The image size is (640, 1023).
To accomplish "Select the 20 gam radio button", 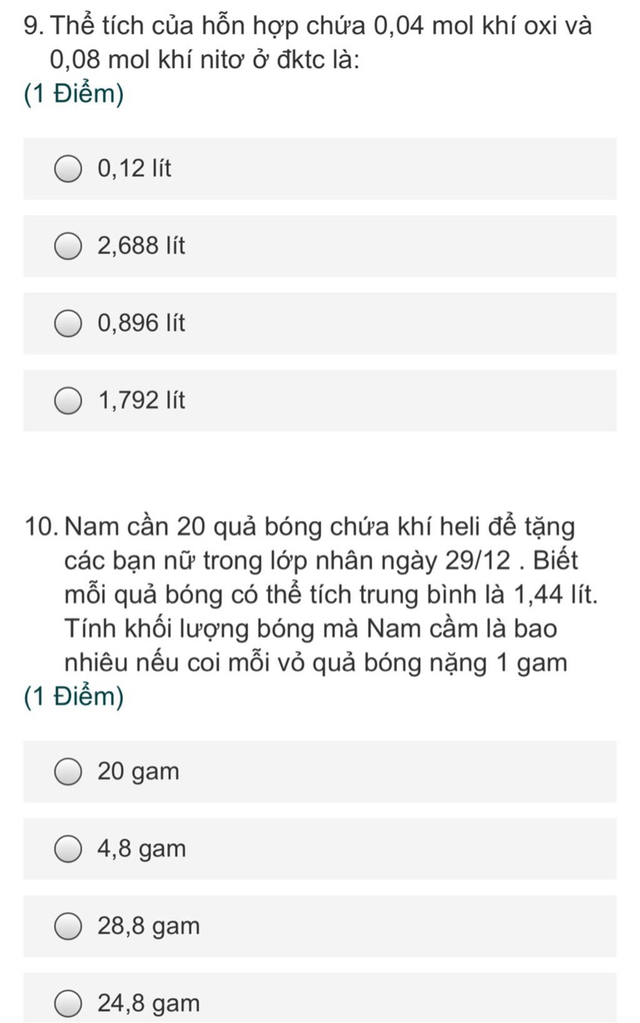I will click(67, 772).
